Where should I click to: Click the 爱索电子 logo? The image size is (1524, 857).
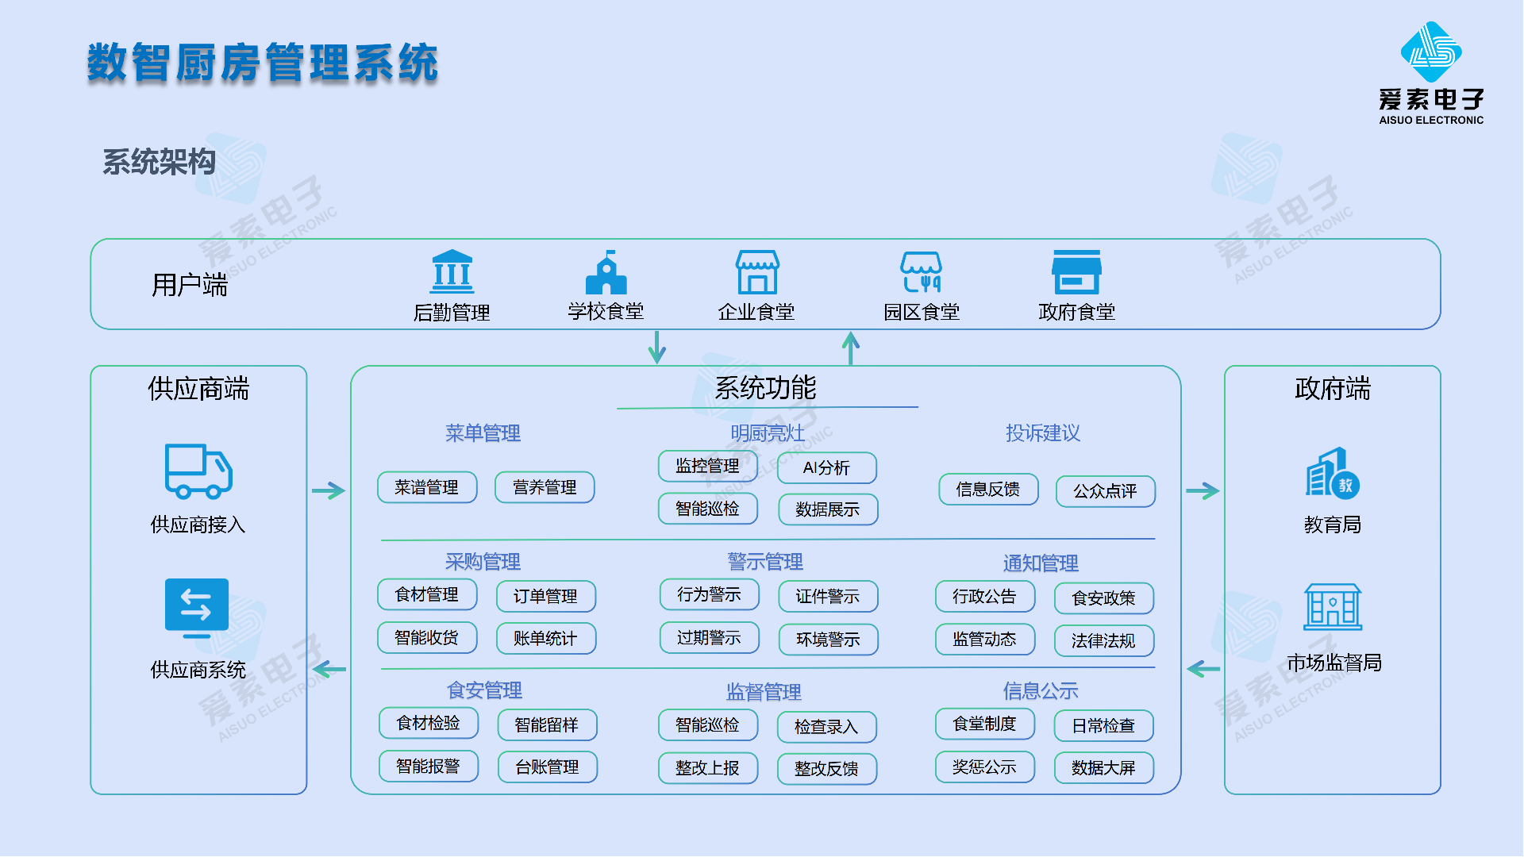tap(1431, 52)
